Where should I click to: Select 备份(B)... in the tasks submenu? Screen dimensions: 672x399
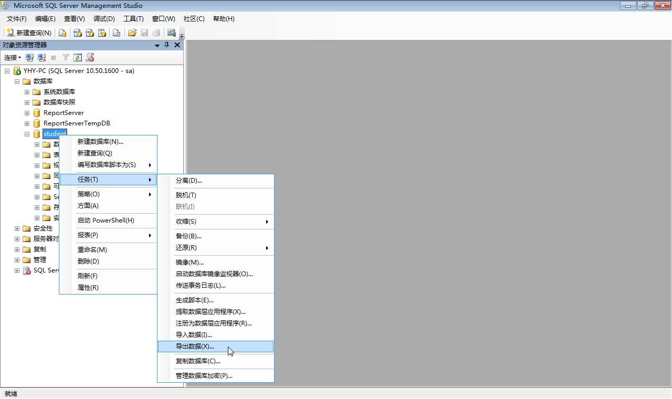coord(216,236)
